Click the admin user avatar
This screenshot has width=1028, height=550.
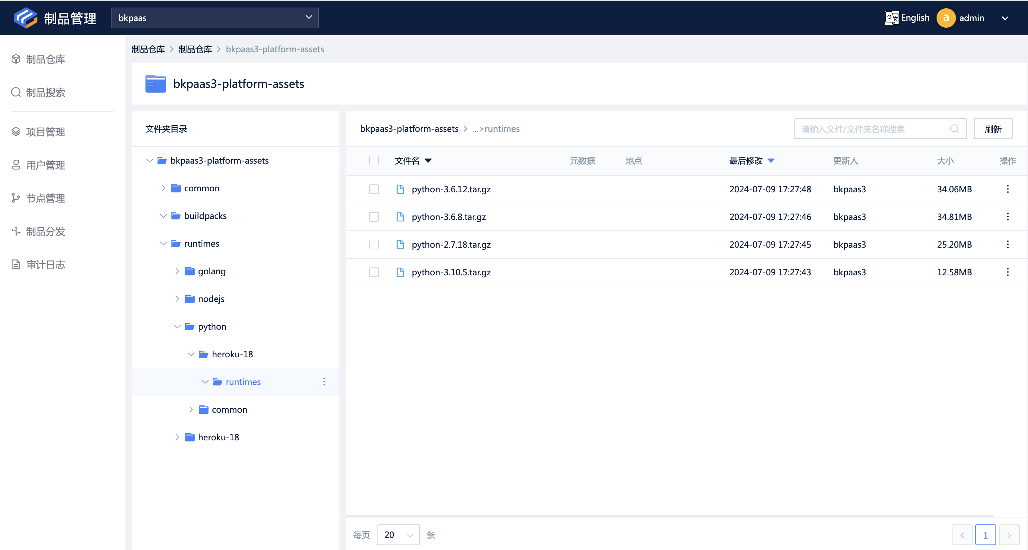[946, 18]
